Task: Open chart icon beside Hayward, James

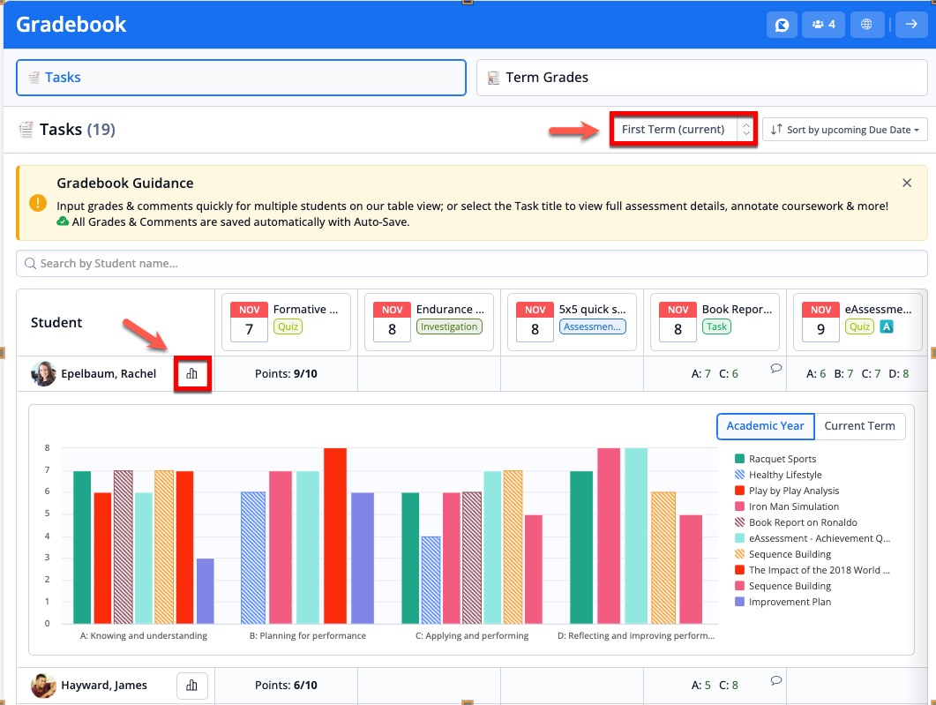Action: (191, 686)
